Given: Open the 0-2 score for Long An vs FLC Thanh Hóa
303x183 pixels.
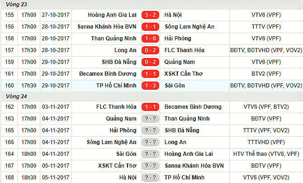Looking at the screenshot, I should tap(150, 50).
